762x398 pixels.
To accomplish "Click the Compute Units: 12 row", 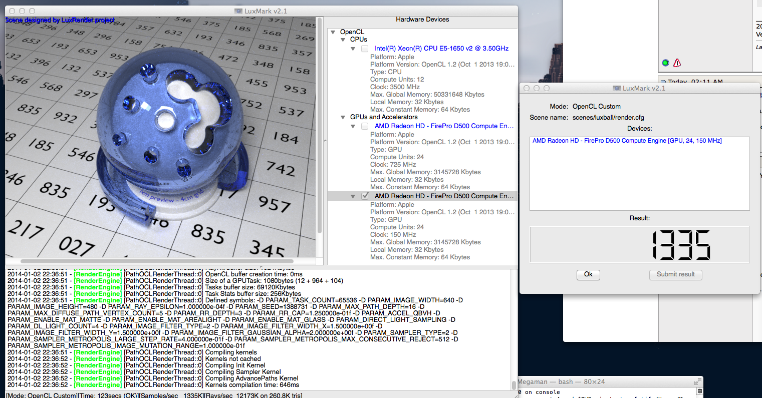I will point(397,80).
